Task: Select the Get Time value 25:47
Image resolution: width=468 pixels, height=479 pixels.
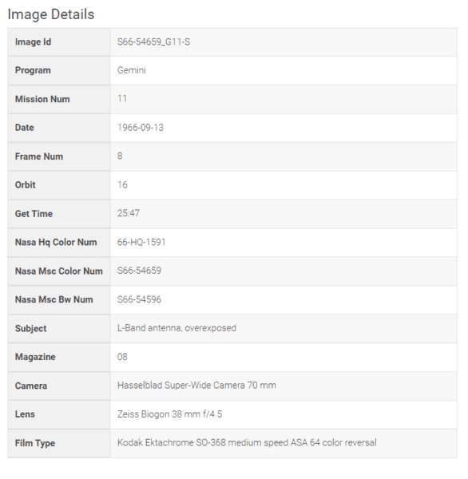Action: click(129, 213)
